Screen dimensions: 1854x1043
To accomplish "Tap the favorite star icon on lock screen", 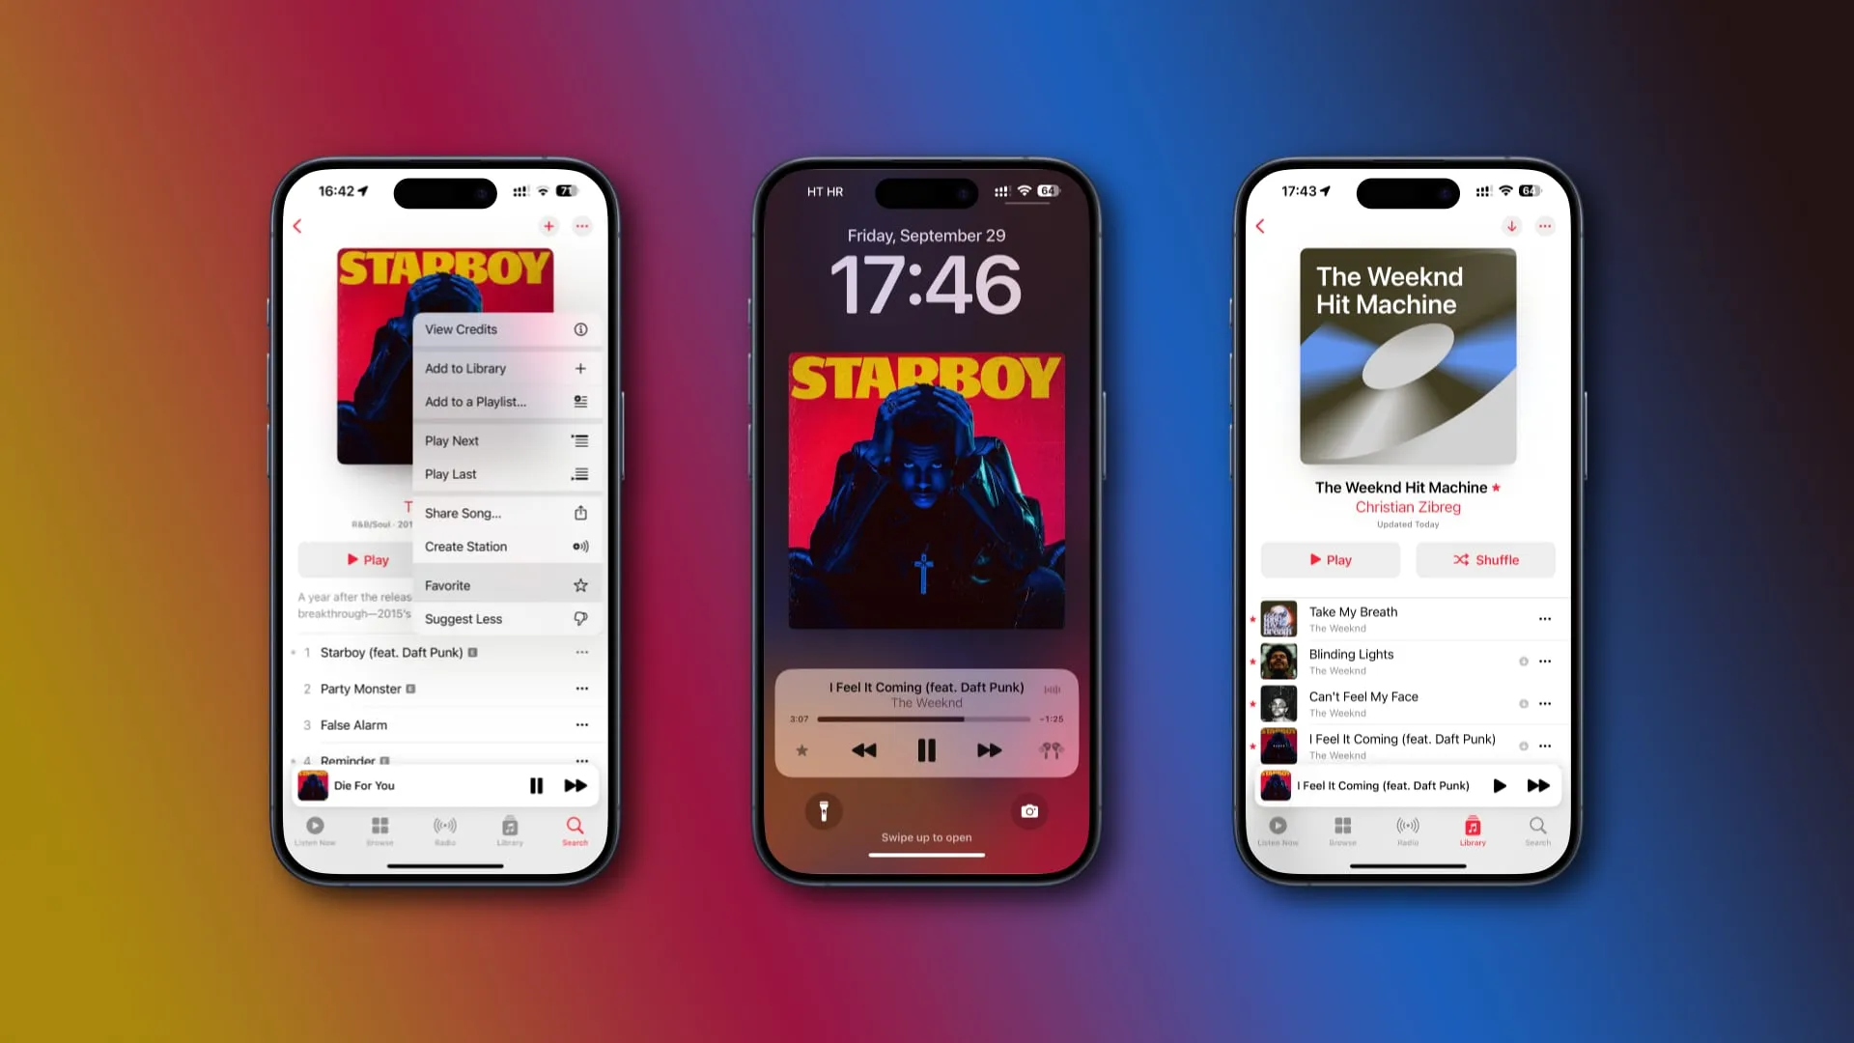I will point(802,750).
